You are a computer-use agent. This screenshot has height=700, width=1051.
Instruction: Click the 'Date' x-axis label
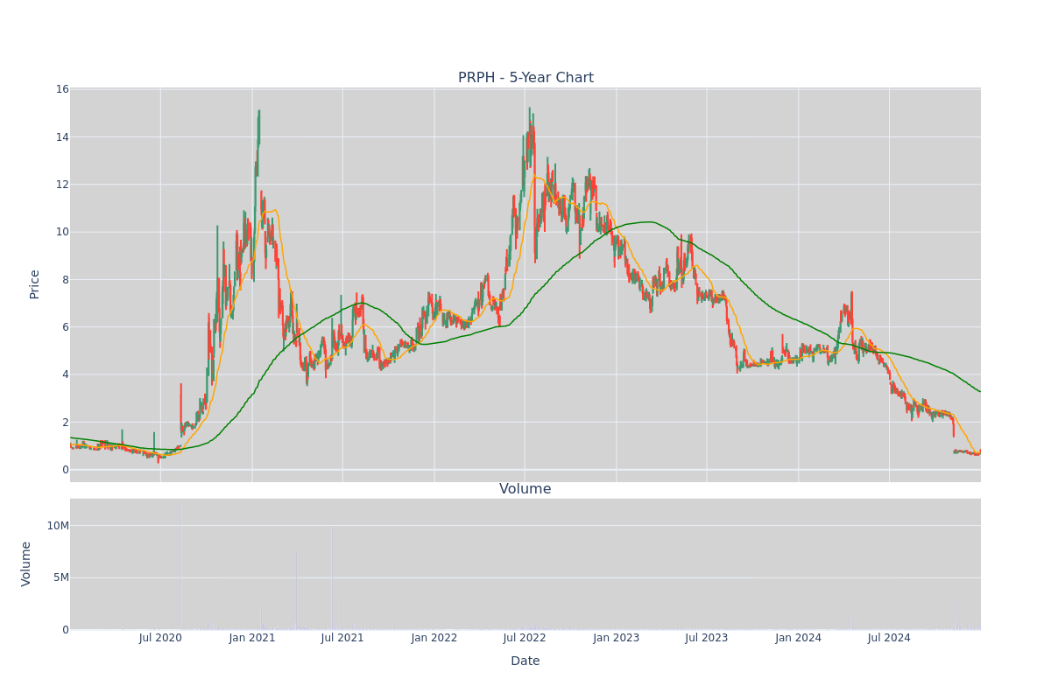(x=525, y=661)
